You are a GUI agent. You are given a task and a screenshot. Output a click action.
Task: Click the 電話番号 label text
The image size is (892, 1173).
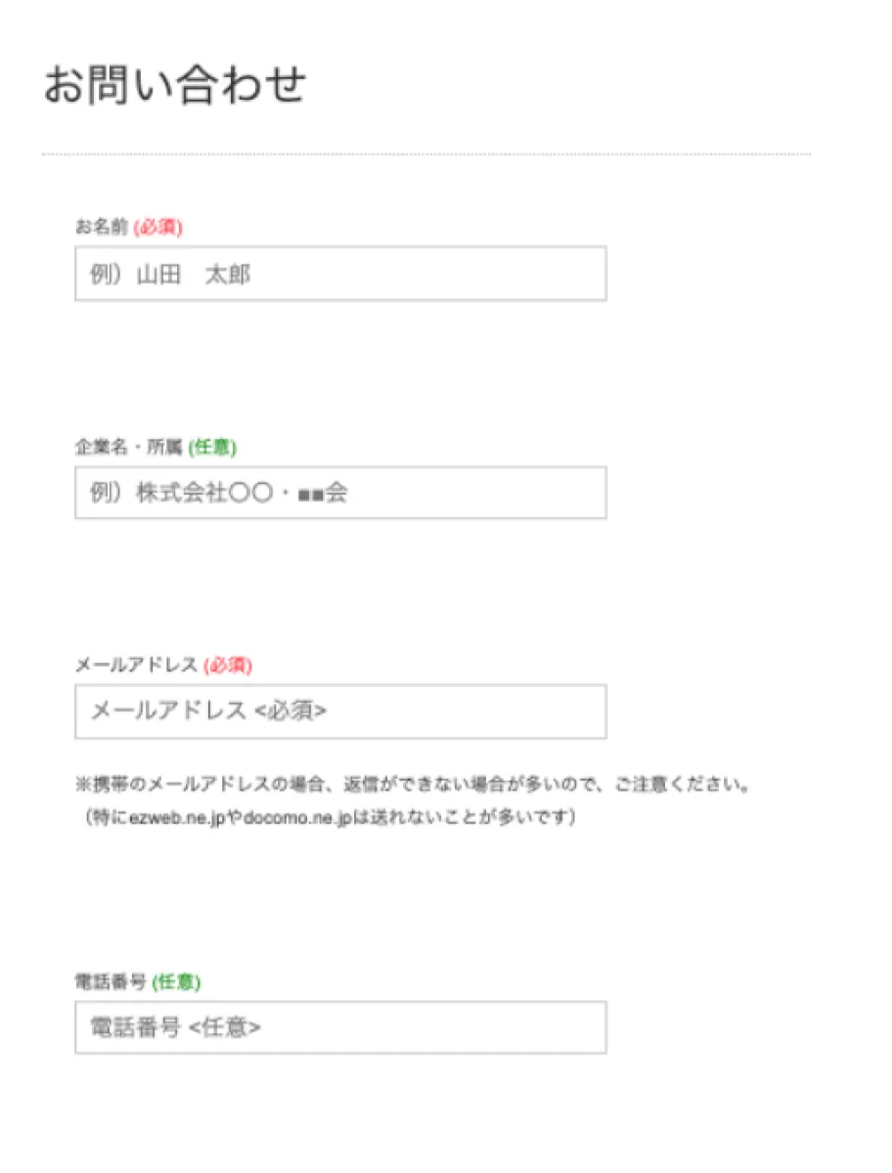[x=111, y=982]
